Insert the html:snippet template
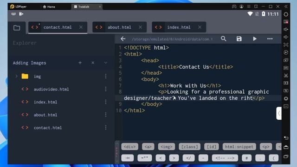This screenshot has height=167, width=297. click(x=239, y=147)
